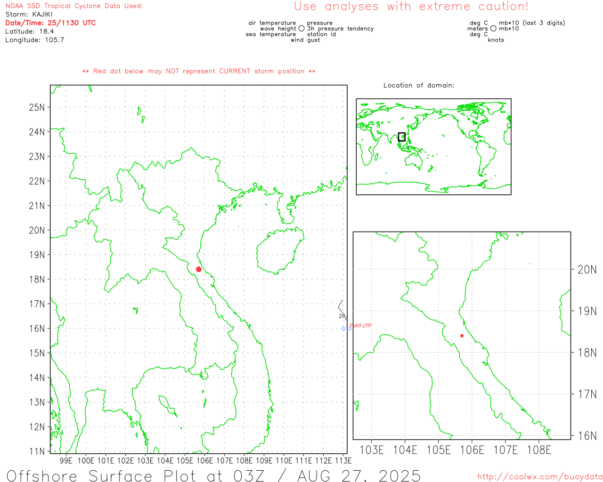Click the black domain box on world map
The width and height of the screenshot is (603, 482).
(401, 137)
